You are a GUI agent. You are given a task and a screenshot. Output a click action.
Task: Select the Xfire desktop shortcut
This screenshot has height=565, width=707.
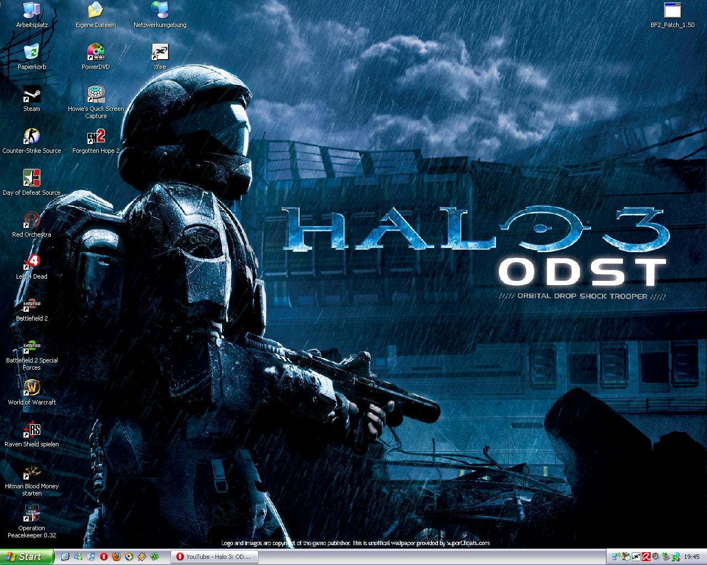[x=160, y=54]
